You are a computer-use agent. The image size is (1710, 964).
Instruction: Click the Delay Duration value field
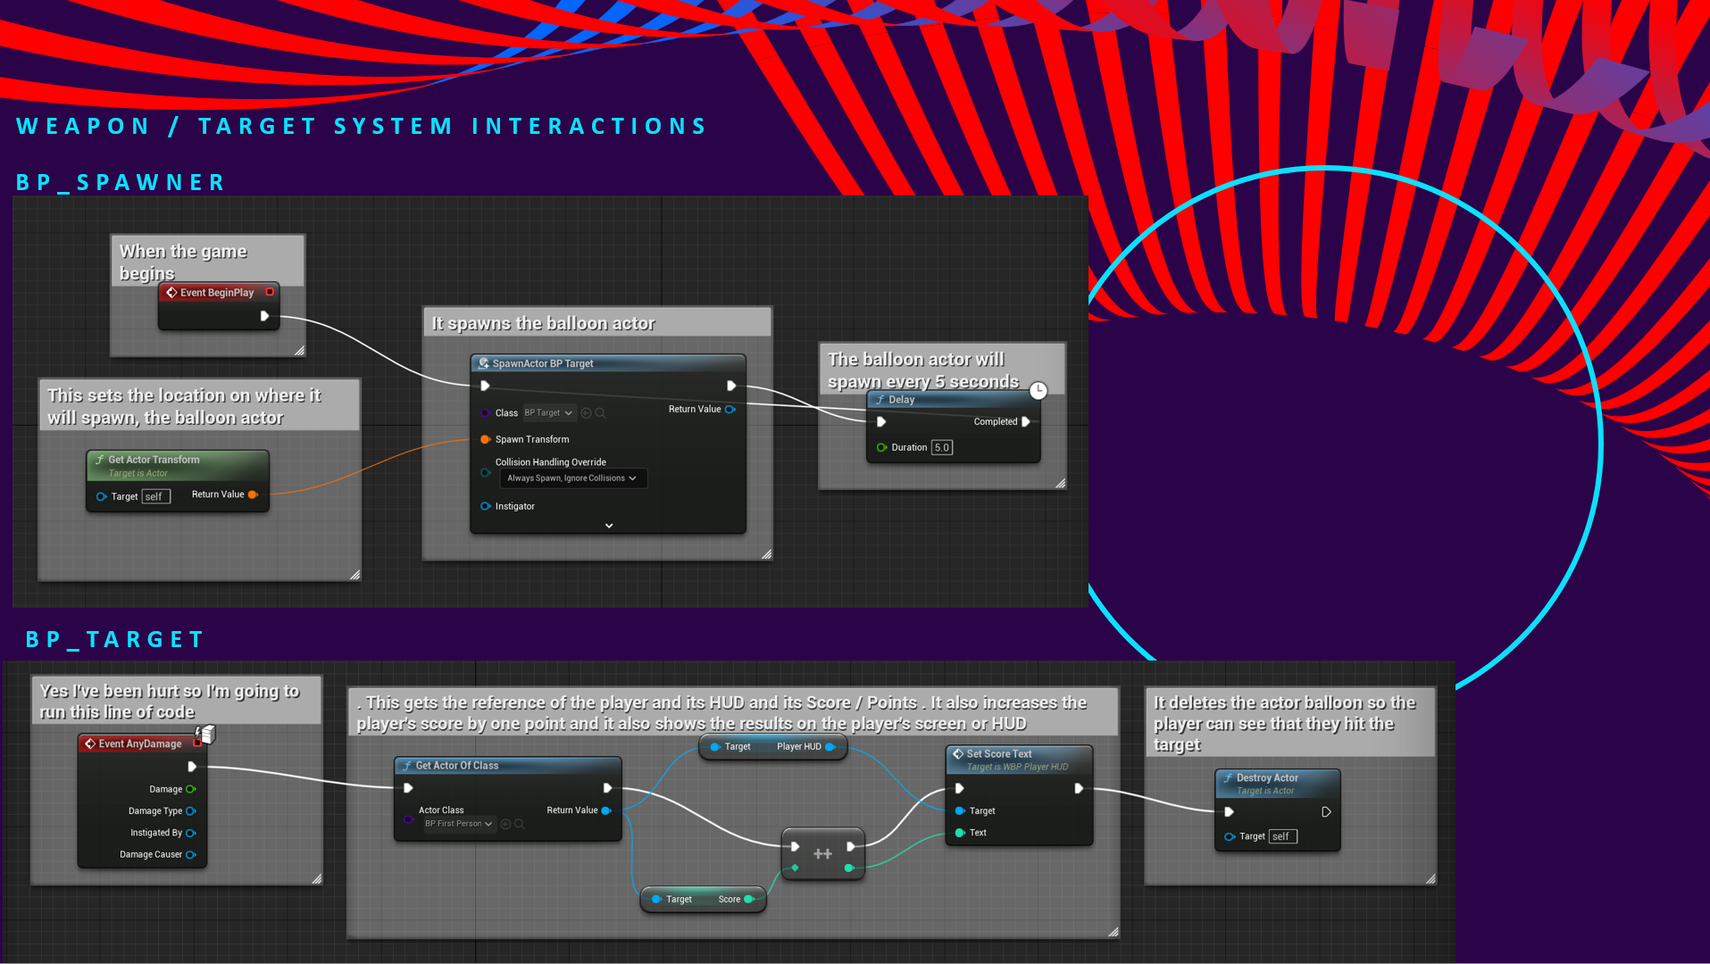point(942,448)
